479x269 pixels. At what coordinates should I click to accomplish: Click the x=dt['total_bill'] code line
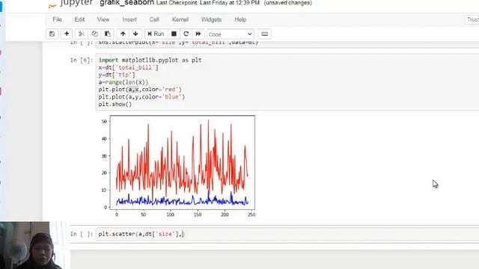(x=128, y=67)
